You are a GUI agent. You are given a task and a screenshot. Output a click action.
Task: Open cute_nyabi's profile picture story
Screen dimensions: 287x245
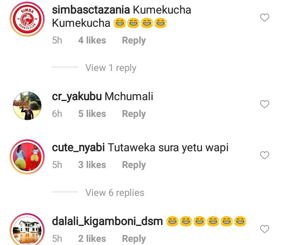[x=27, y=157]
